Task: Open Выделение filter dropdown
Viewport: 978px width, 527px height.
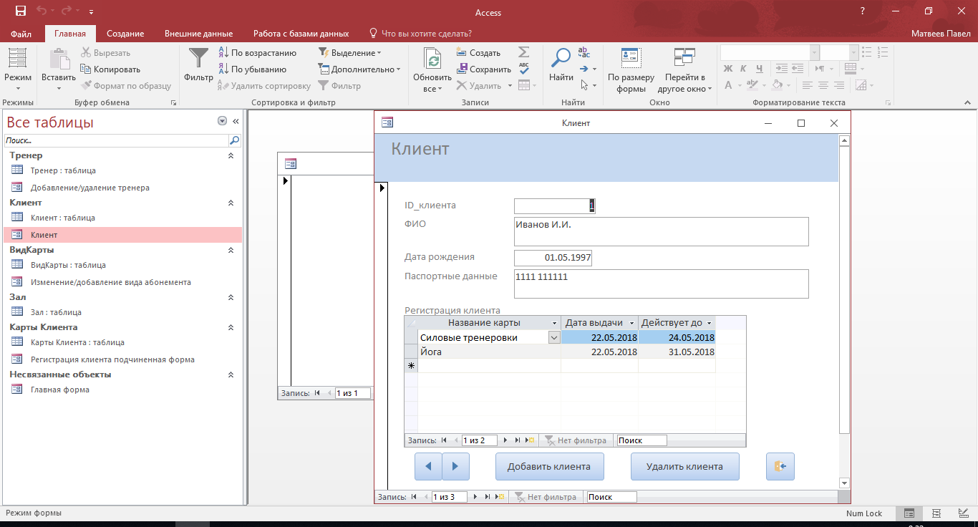Action: (x=349, y=53)
